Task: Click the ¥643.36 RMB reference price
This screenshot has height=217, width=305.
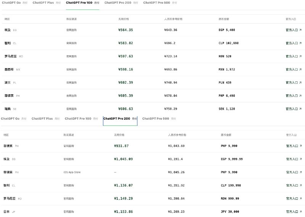Action: 170,30
